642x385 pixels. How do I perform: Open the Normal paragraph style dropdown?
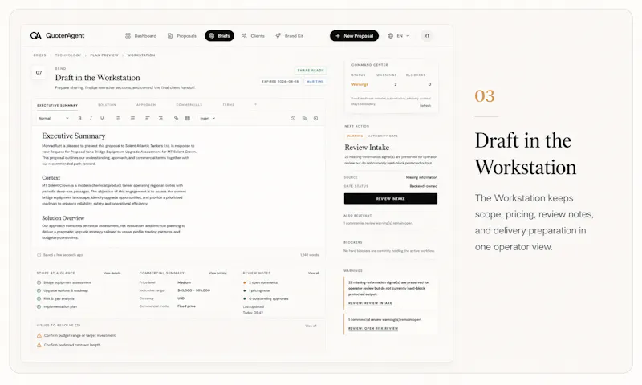point(53,118)
